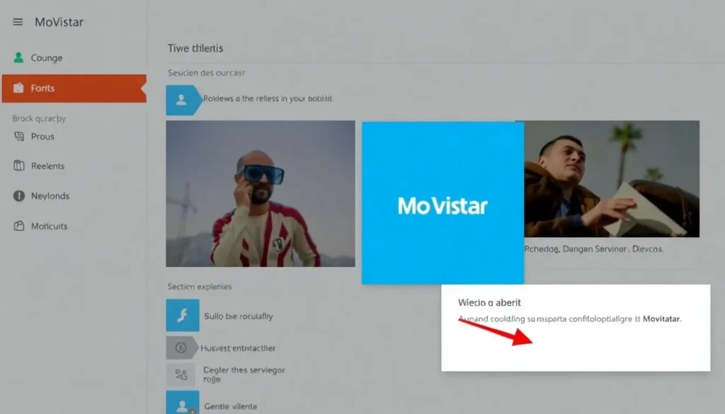Click the gray icon beside Huevest entntactiler
The image size is (725, 414).
tap(182, 347)
